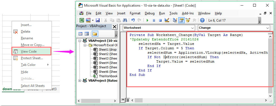This screenshot has width=276, height=106.
Task: Open the Insert menu in VBA editor
Action: (121, 13)
